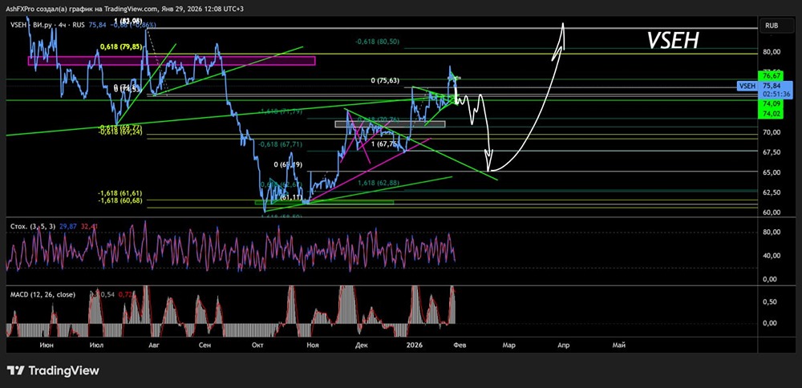Click the Апр month on time axis
This screenshot has width=802, height=388.
[563, 345]
